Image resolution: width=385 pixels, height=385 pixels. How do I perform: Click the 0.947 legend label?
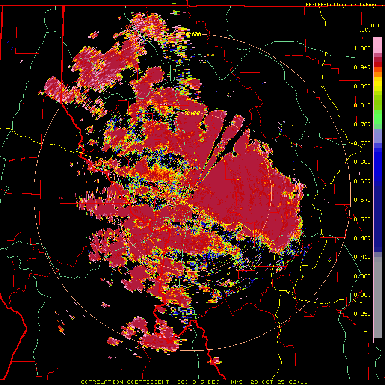[x=362, y=67]
